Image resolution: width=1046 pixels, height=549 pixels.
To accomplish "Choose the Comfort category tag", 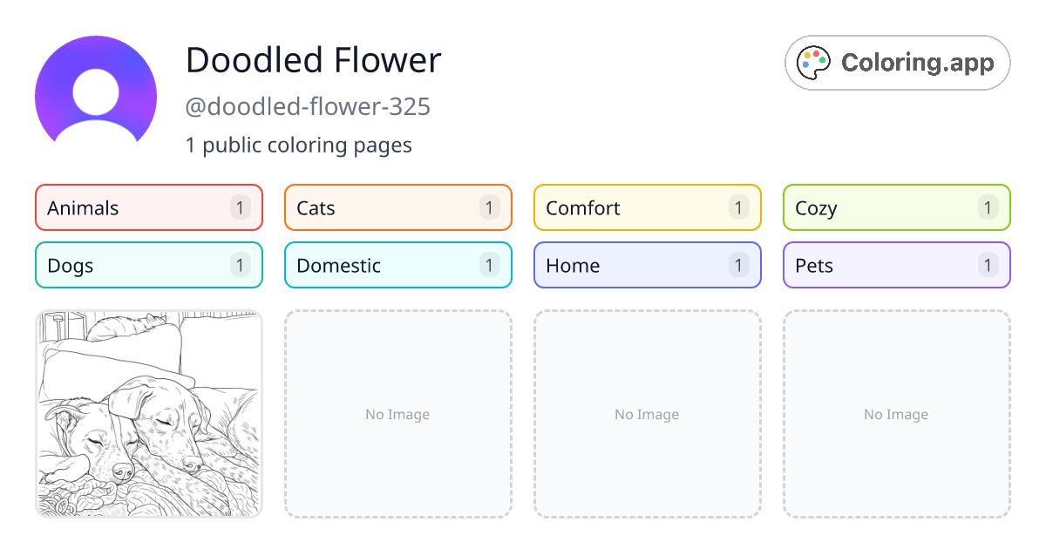I will coord(648,207).
